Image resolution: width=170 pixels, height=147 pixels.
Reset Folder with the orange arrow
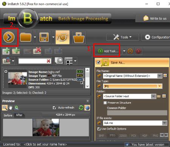[x=99, y=96]
